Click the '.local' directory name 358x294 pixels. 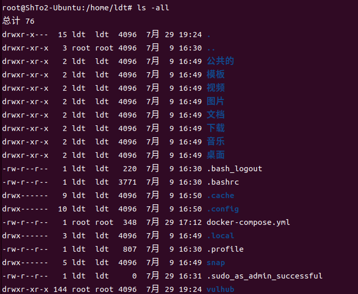(x=221, y=236)
